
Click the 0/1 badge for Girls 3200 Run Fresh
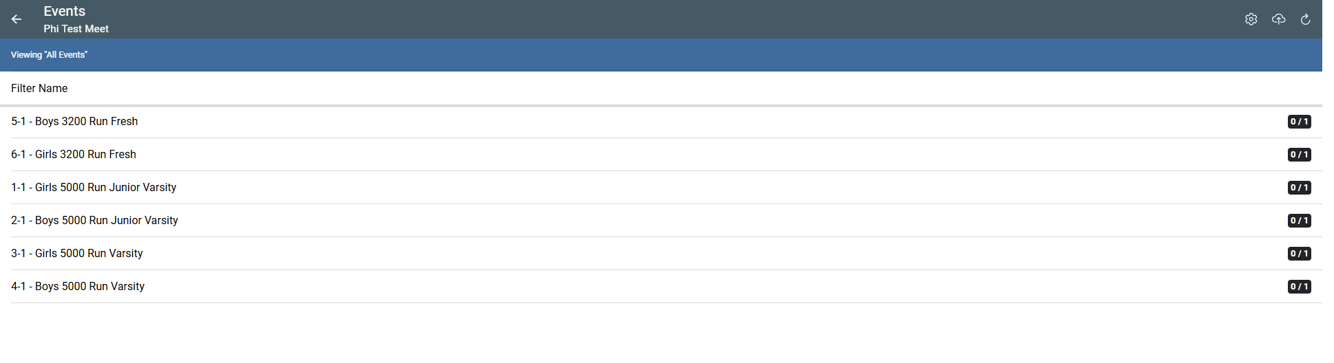tap(1299, 155)
